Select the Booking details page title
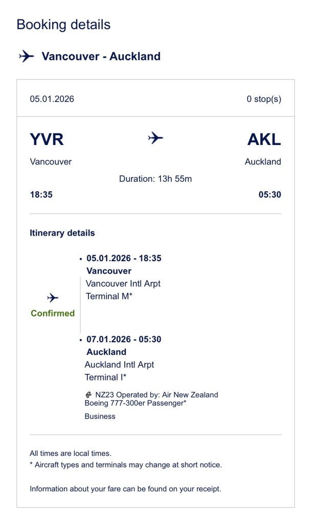The width and height of the screenshot is (311, 524). [x=63, y=25]
